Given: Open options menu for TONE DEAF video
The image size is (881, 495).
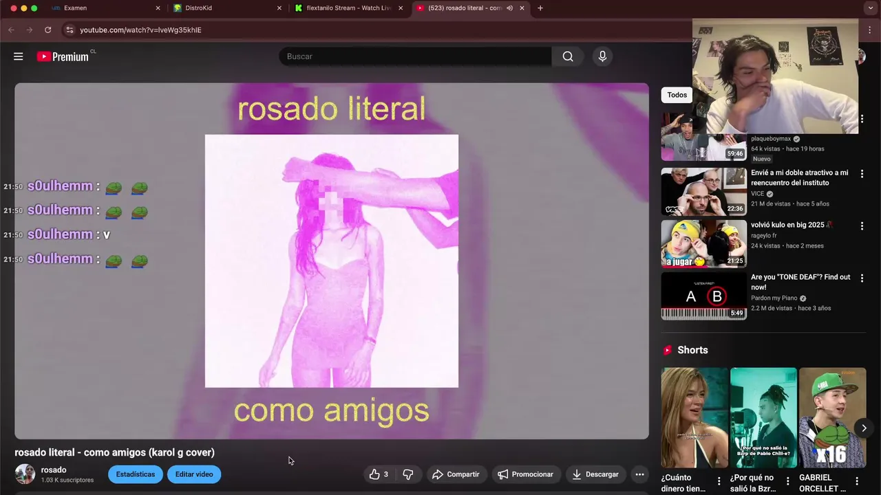Looking at the screenshot, I should pyautogui.click(x=862, y=278).
